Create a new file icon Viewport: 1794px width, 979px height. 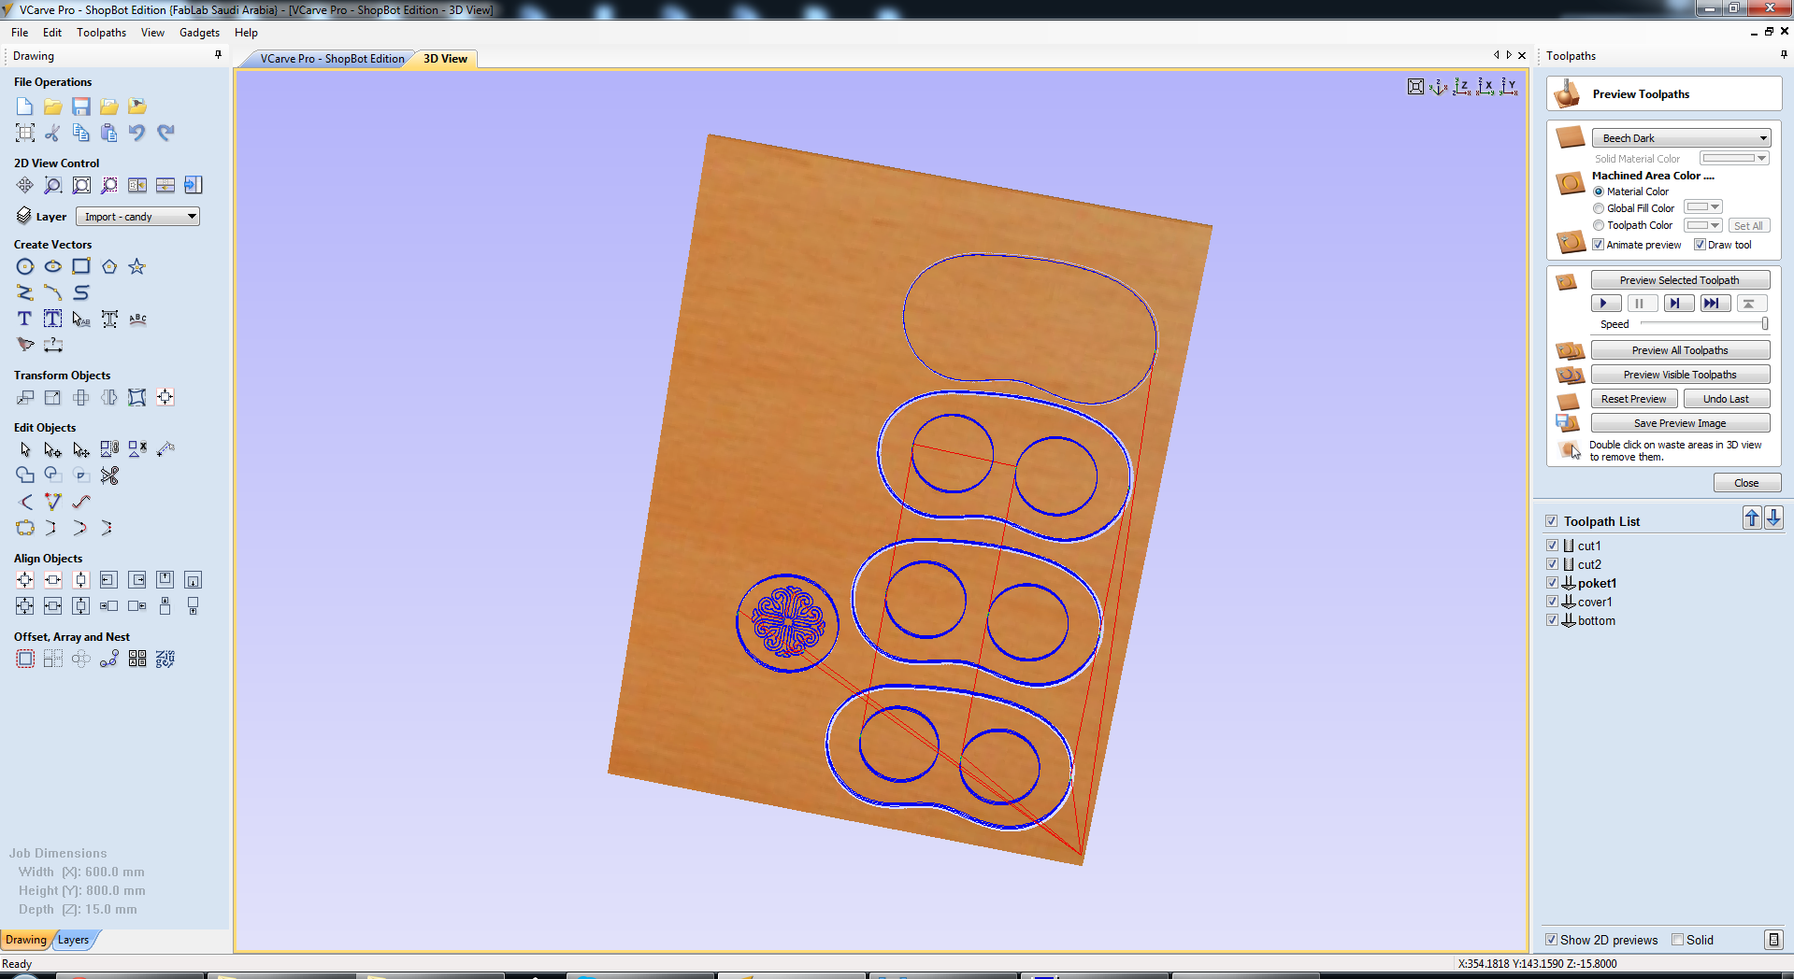tap(25, 106)
